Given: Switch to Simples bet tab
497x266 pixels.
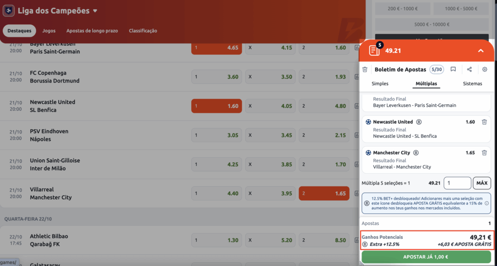Looking at the screenshot, I should [x=380, y=83].
